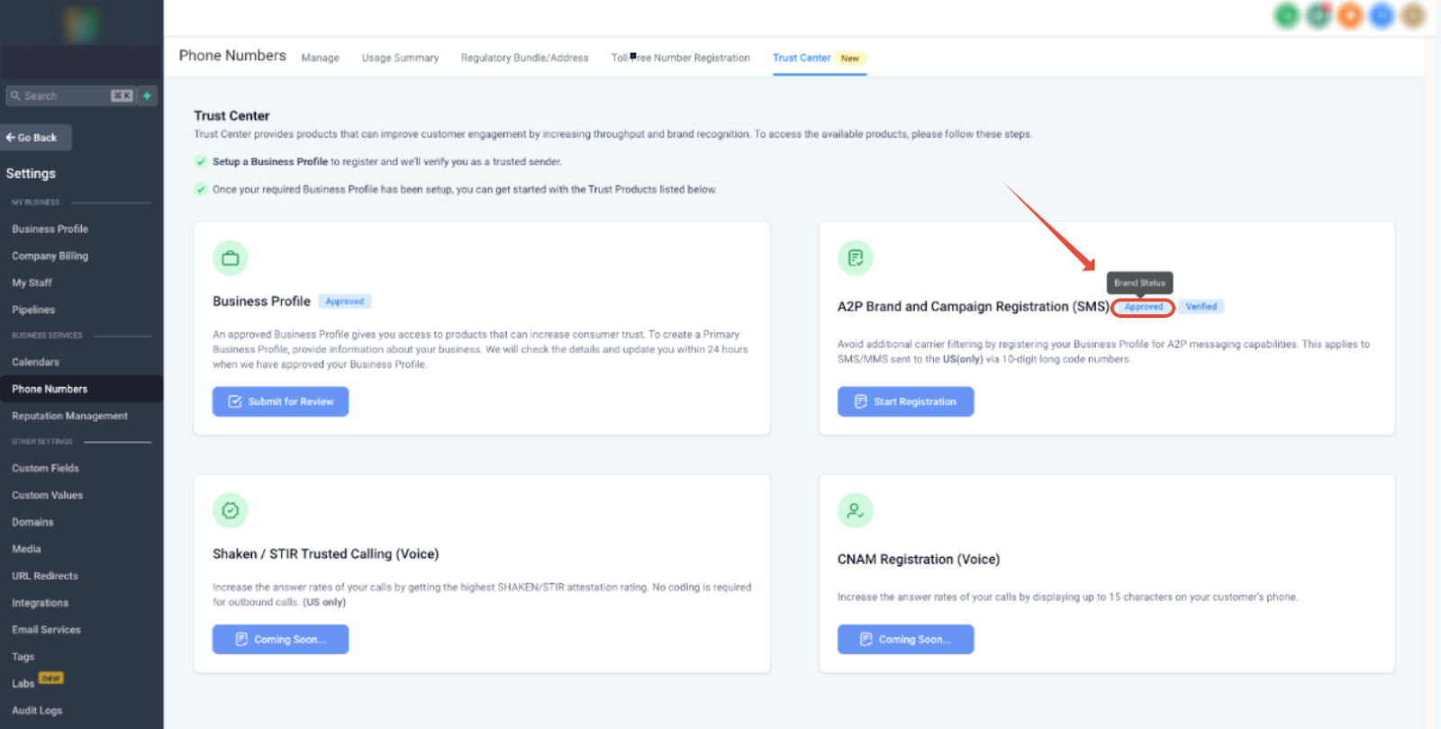
Task: Click the blue circle icon in top bar
Action: click(1381, 15)
